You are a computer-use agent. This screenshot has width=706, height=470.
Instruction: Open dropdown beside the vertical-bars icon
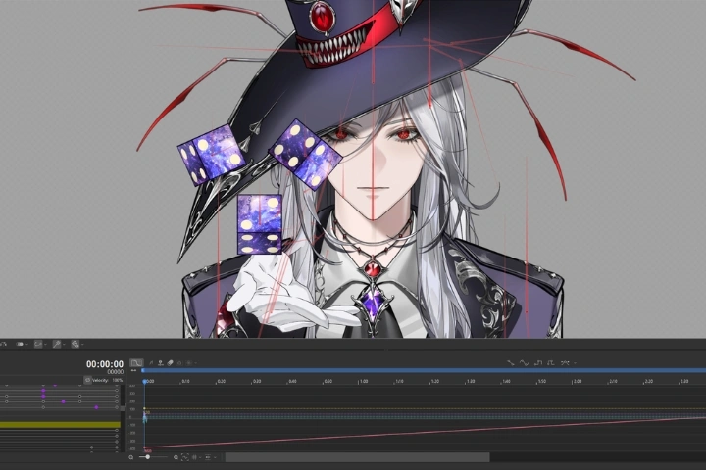pyautogui.click(x=200, y=458)
